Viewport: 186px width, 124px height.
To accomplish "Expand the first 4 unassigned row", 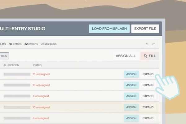I will click(x=148, y=96).
